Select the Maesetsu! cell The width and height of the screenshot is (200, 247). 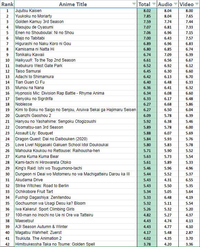click(75, 221)
